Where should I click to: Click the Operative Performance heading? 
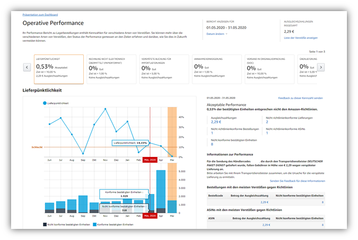pos(53,23)
